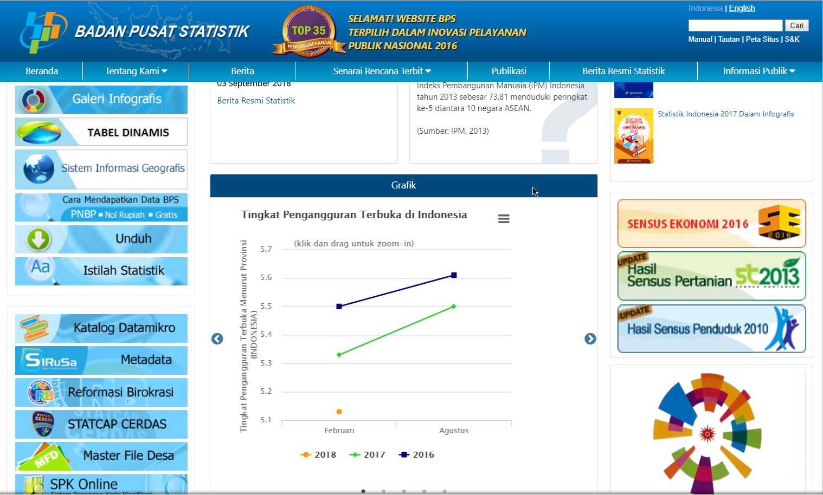Open Hasil Sensus Pertanian ST2013 banner

click(x=711, y=276)
